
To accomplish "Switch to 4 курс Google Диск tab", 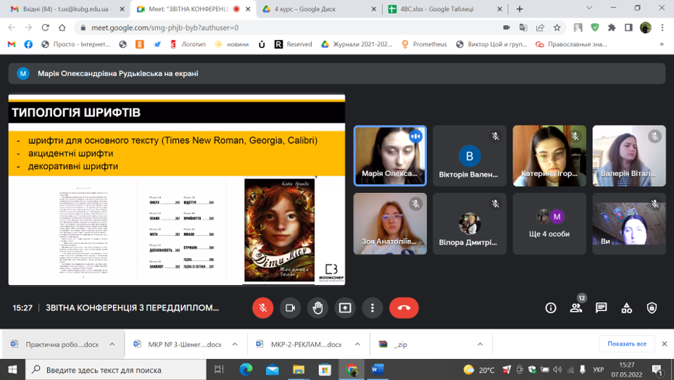I will click(318, 9).
